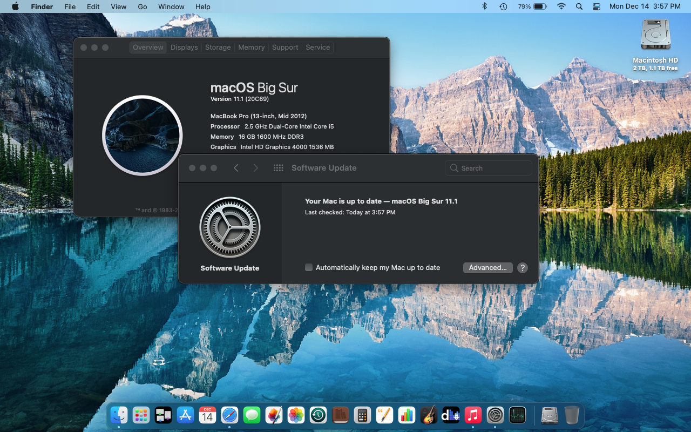Open the View menu
Screen dimensions: 691x432
tap(118, 6)
